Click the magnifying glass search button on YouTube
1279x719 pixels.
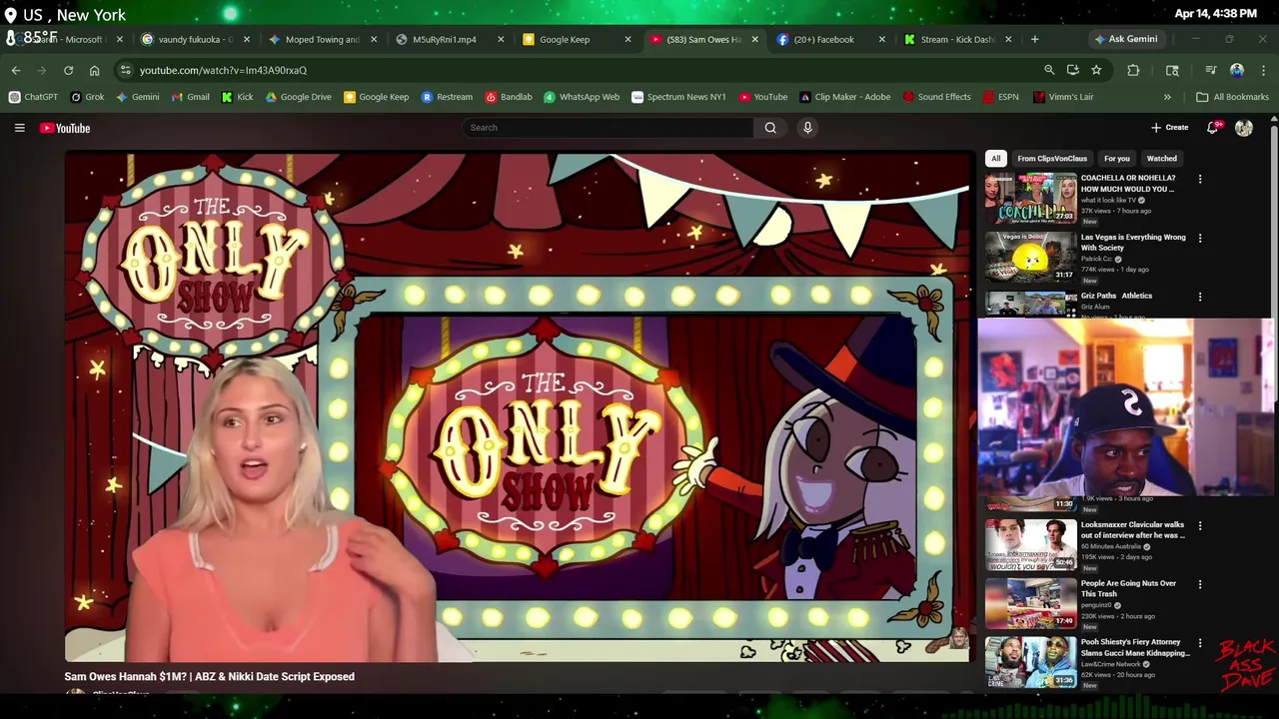(770, 128)
